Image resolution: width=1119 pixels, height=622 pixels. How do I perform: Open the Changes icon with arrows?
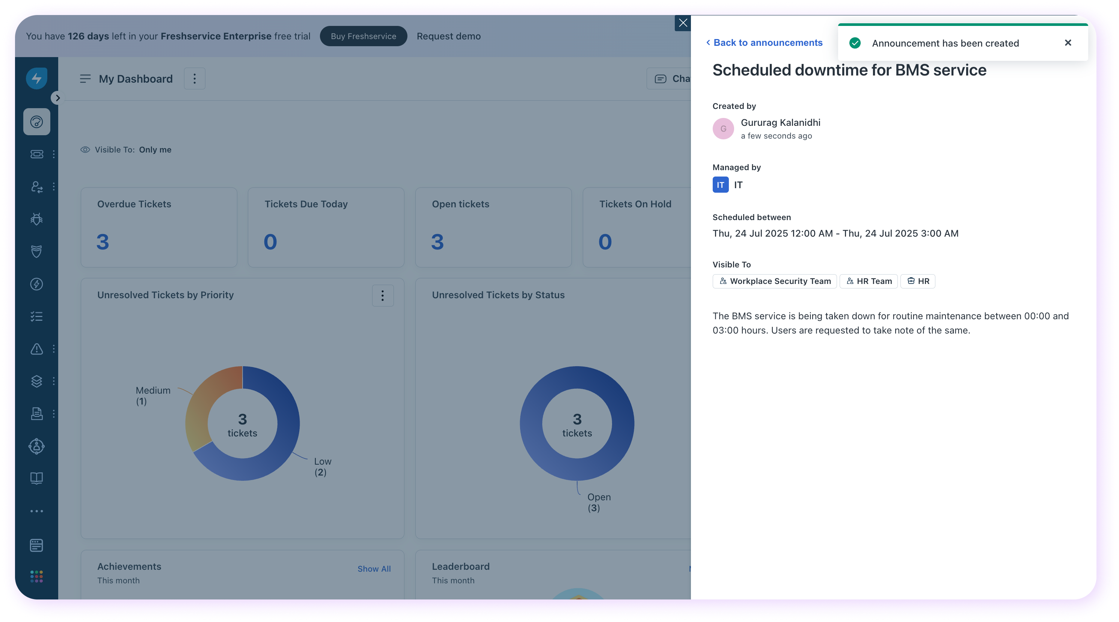pos(36,187)
